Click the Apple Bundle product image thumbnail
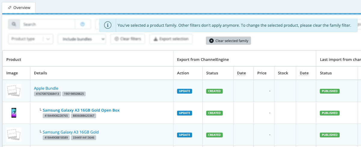This screenshot has height=147, width=361. click(14, 91)
